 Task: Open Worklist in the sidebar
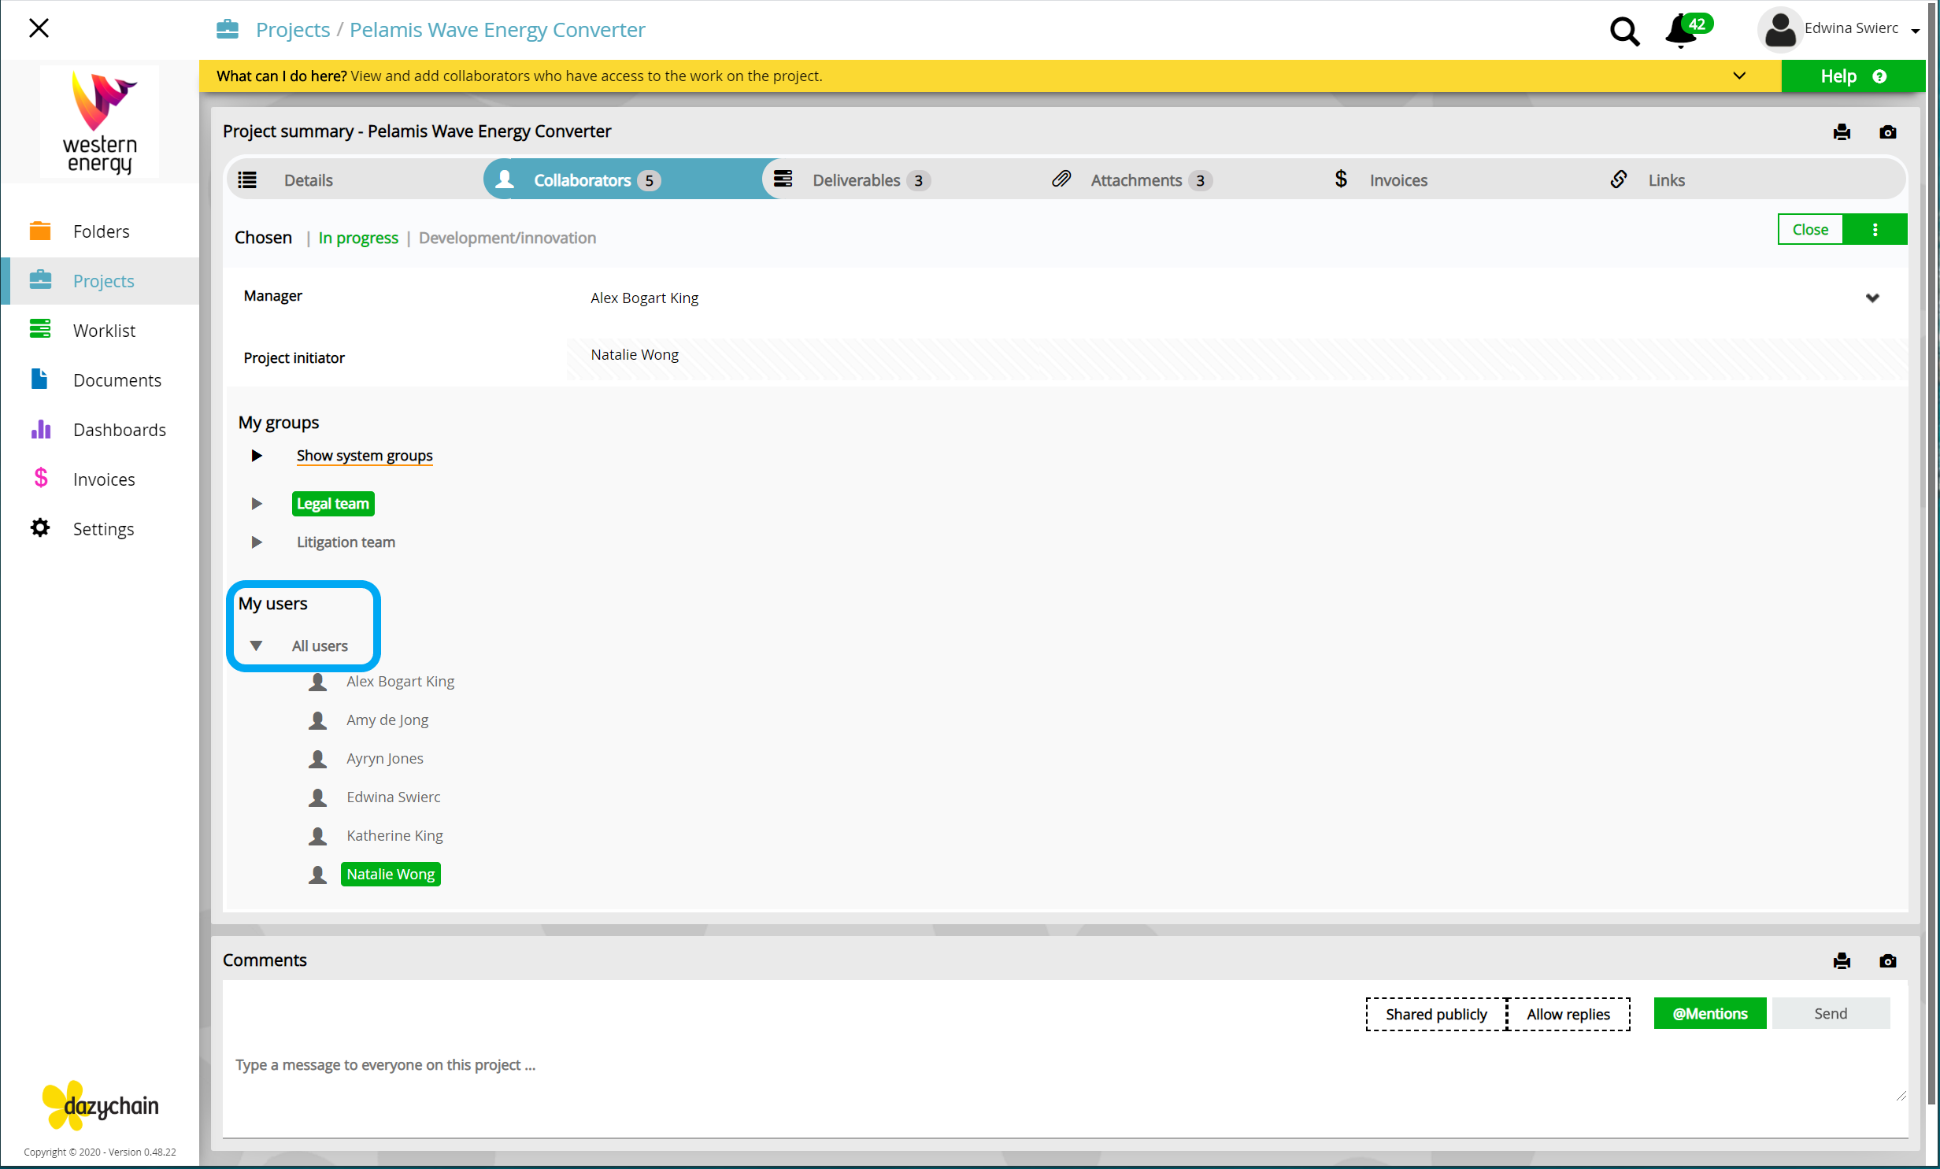pos(101,331)
